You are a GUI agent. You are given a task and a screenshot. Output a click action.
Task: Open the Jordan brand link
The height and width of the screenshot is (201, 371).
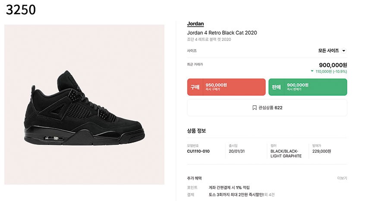point(195,24)
